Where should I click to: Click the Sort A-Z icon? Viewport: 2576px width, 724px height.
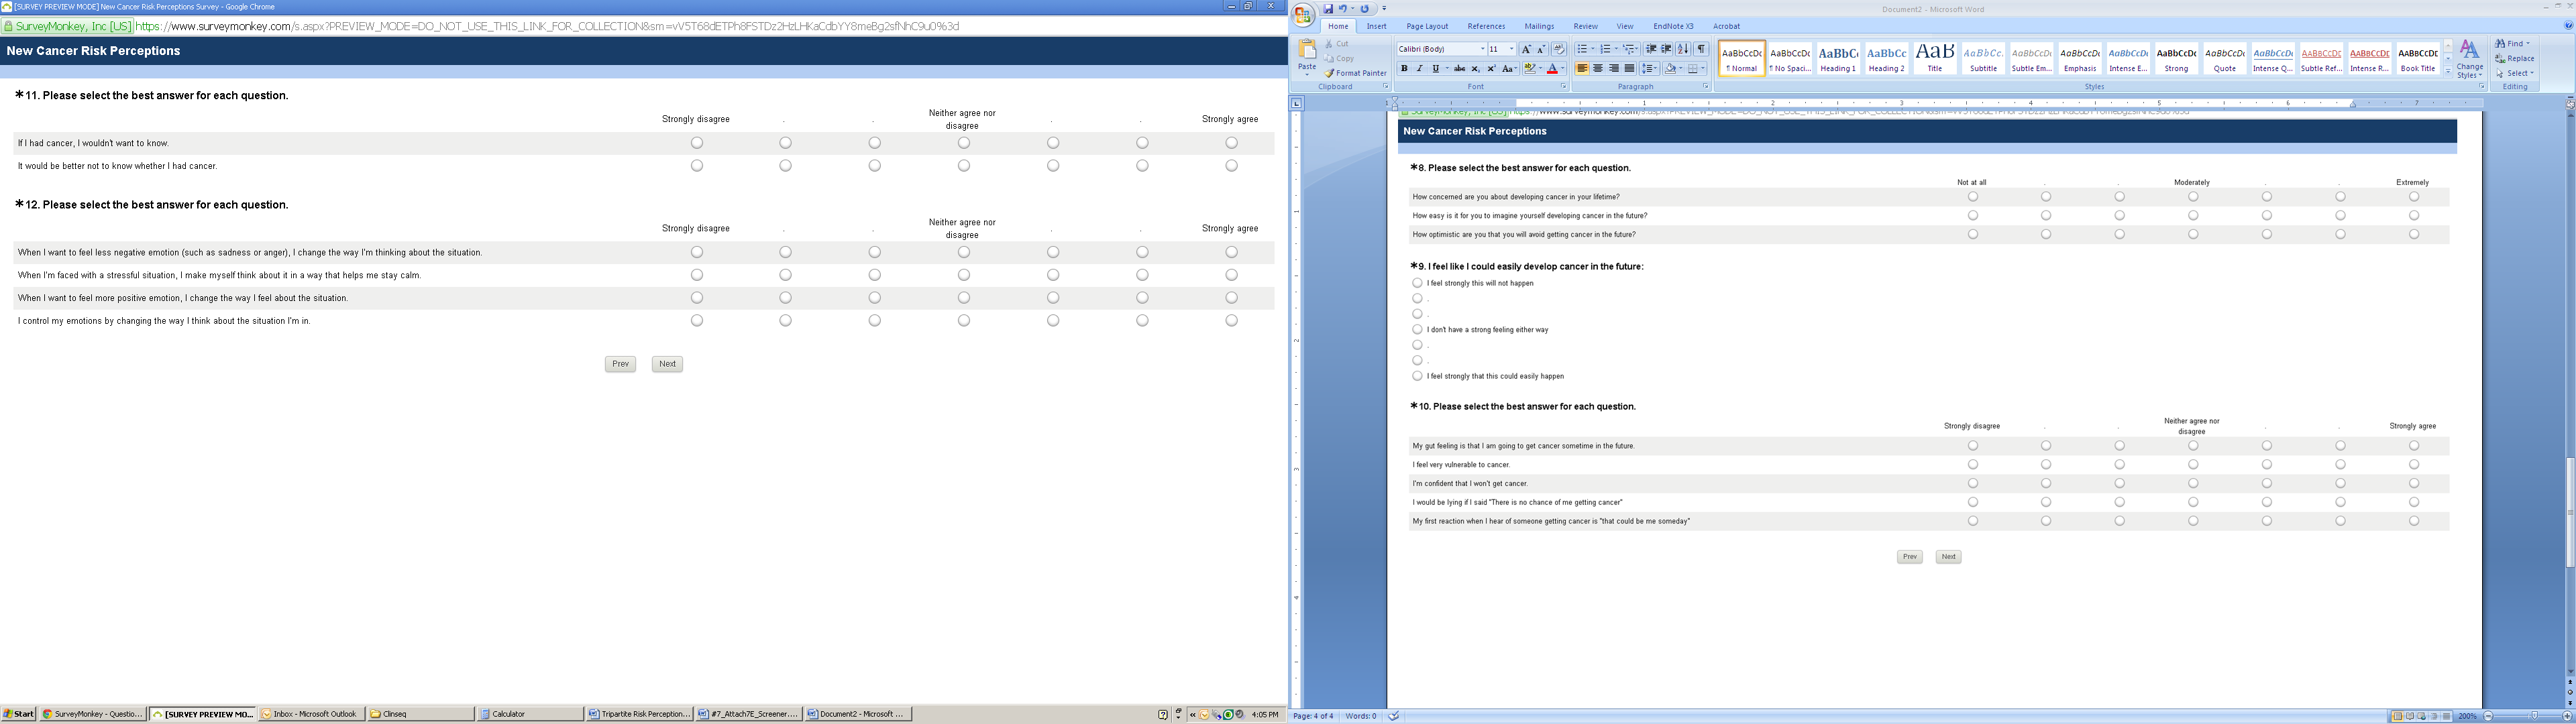[x=1683, y=49]
